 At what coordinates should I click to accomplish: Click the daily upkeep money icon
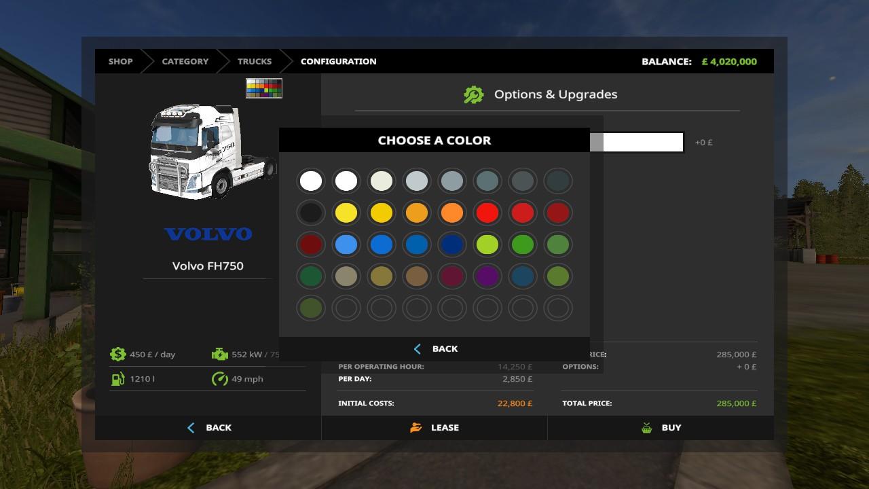pos(118,355)
